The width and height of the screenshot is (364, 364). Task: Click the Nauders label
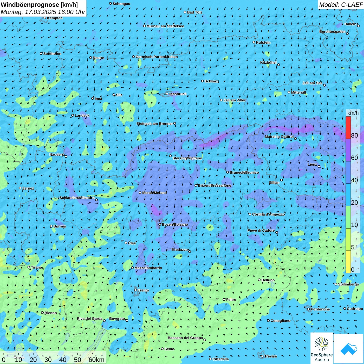pyautogui.click(x=57, y=154)
